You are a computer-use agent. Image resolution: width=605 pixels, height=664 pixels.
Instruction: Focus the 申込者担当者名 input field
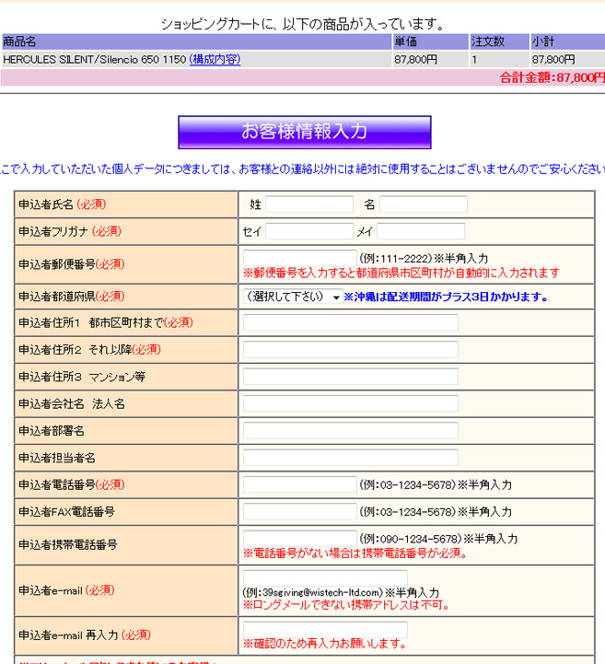[351, 458]
